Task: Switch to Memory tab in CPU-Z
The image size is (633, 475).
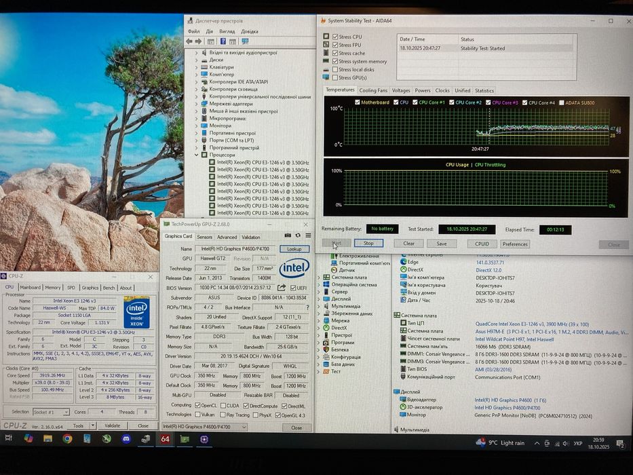Action: pyautogui.click(x=52, y=288)
